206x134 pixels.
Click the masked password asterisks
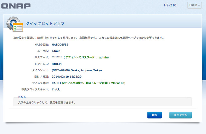coord(57,58)
